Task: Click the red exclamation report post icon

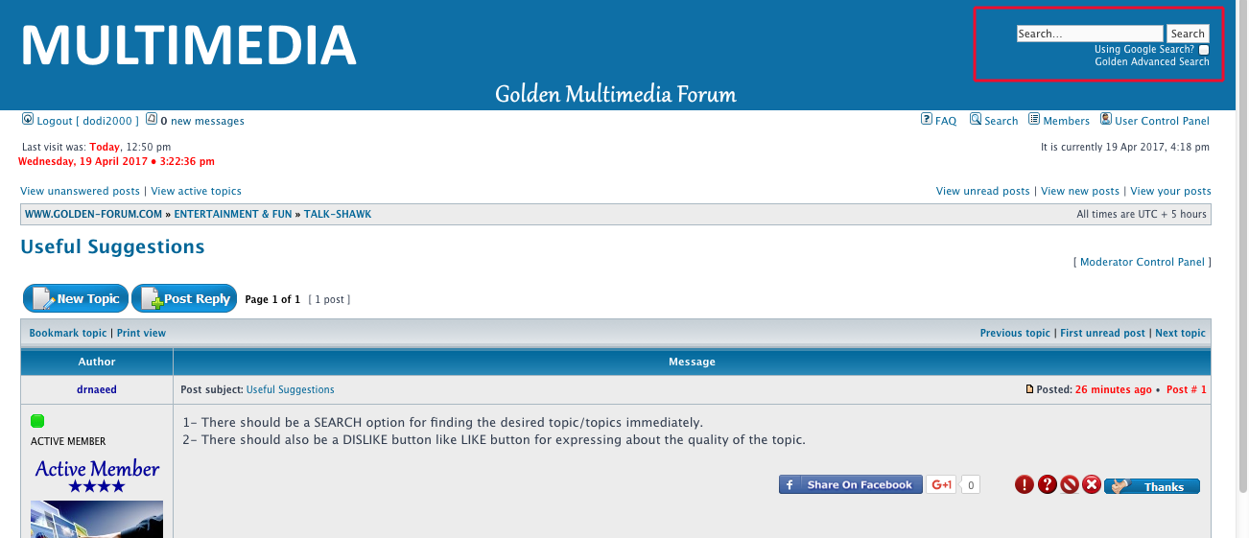Action: tap(1025, 485)
